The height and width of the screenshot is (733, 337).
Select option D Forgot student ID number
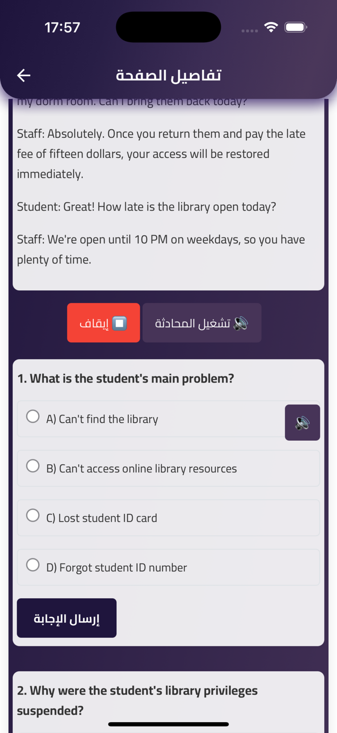168,567
